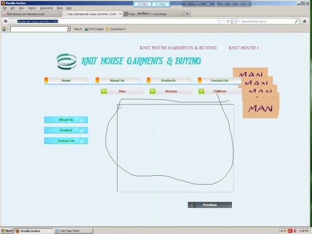Click top Contact Us navigation button
Image resolution: width=312 pixels, height=234 pixels.
pos(219,81)
